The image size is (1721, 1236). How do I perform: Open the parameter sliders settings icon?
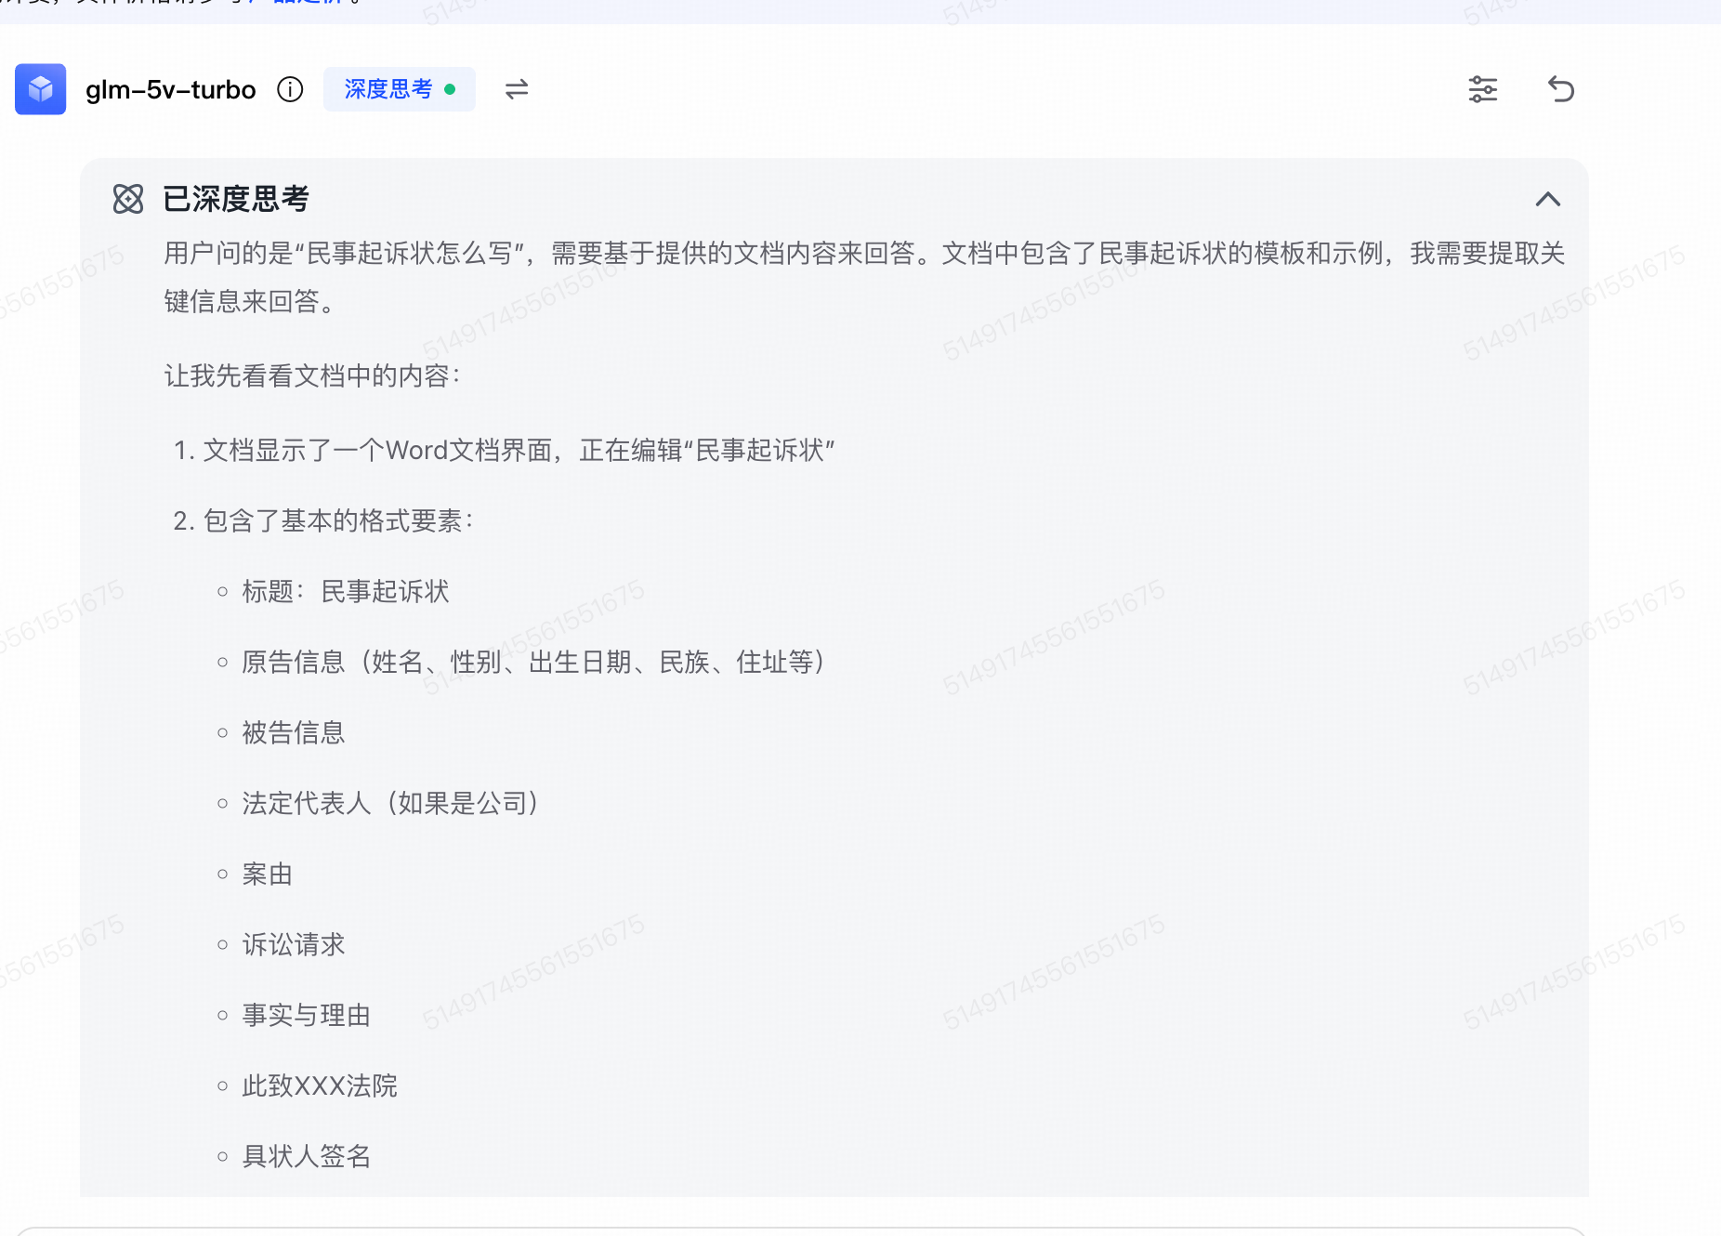1482,89
